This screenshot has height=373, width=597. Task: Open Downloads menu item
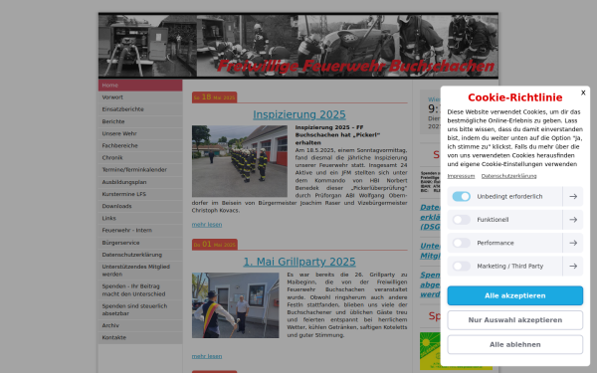tap(140, 206)
